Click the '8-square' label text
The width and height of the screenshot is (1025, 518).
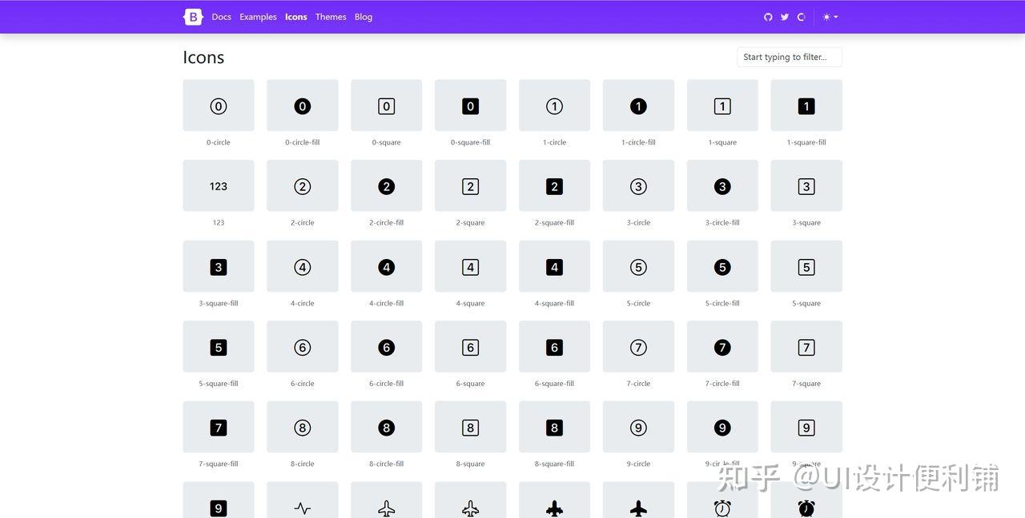(x=471, y=464)
